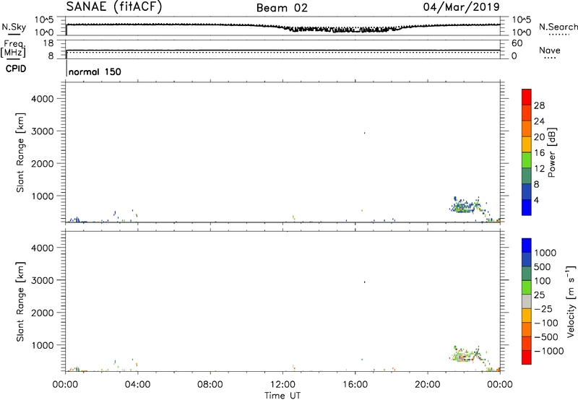Select the Freq. [MHz] axis label
Image resolution: width=578 pixels, height=400 pixels.
[x=14, y=48]
